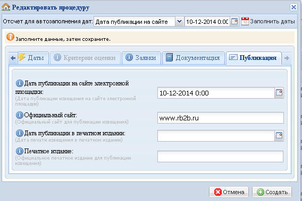Click the Официальный сайт field with www.rb2b.ru

[x=221, y=118]
